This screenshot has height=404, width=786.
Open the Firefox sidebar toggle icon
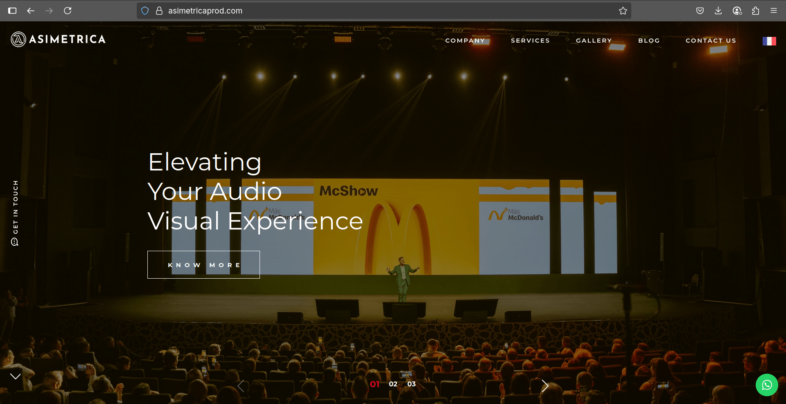pos(12,11)
